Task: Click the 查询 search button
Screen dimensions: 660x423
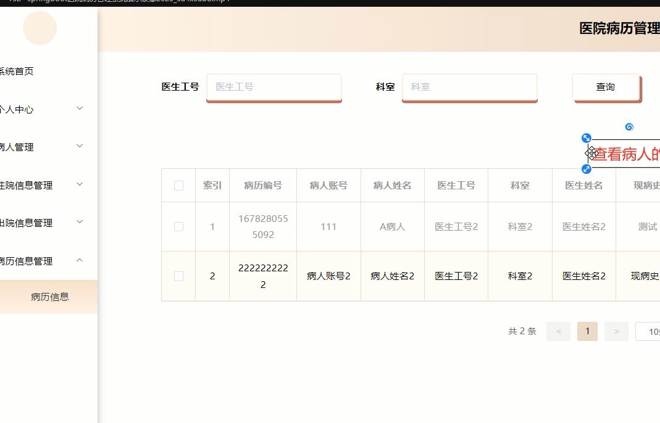Action: pos(605,87)
